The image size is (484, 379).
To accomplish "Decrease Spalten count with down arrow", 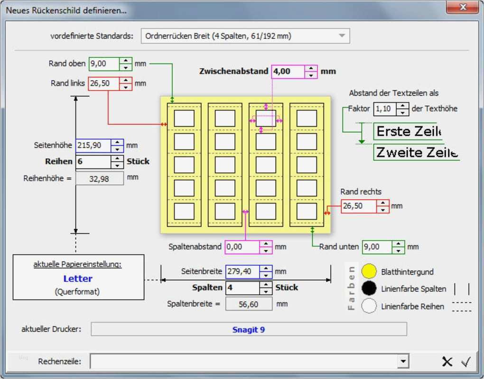I will (266, 291).
